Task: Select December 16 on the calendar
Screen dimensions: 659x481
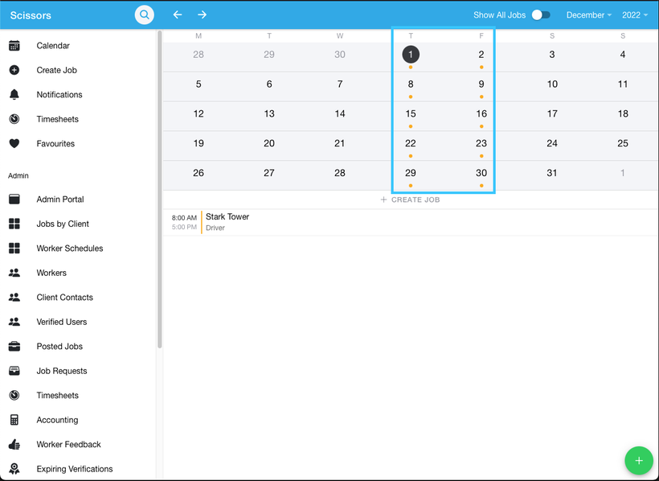Action: (x=481, y=114)
